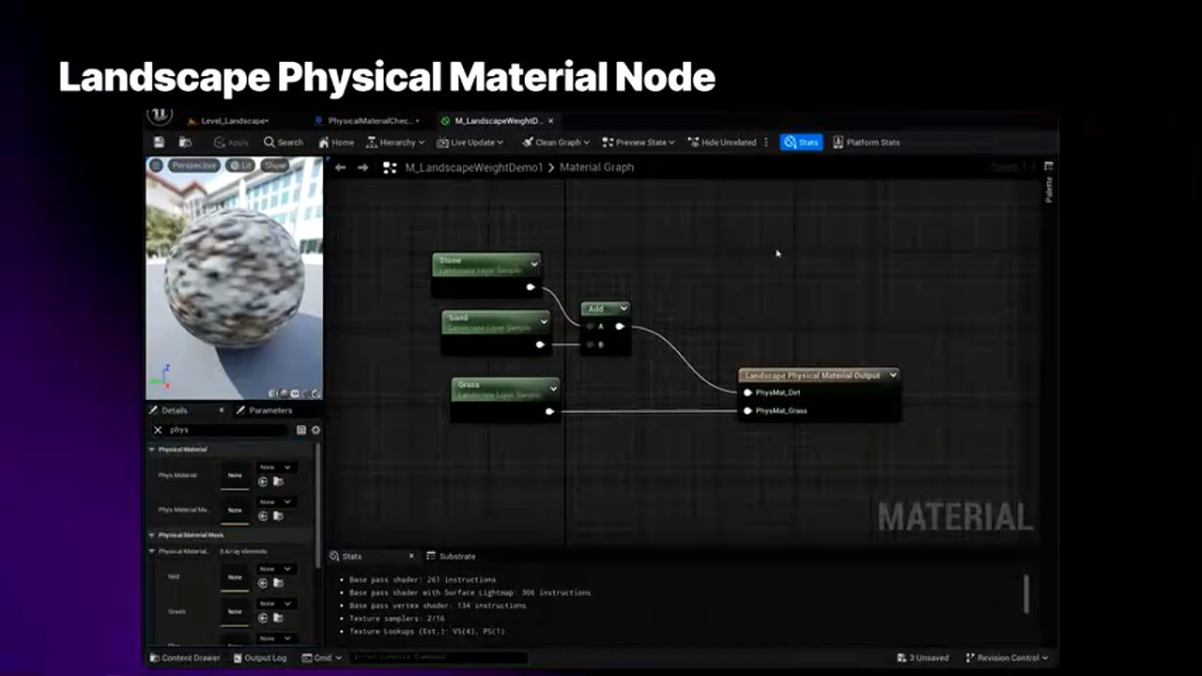
Task: Switch to the Parameters tab
Action: click(269, 410)
